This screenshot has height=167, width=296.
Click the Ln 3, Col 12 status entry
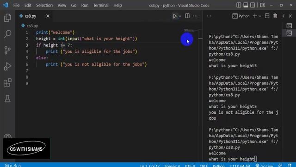click(150, 166)
